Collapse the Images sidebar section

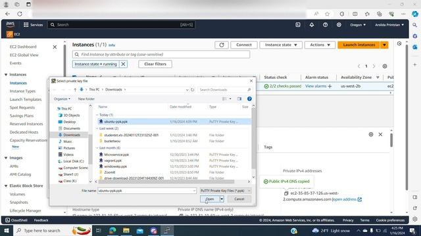(6, 158)
